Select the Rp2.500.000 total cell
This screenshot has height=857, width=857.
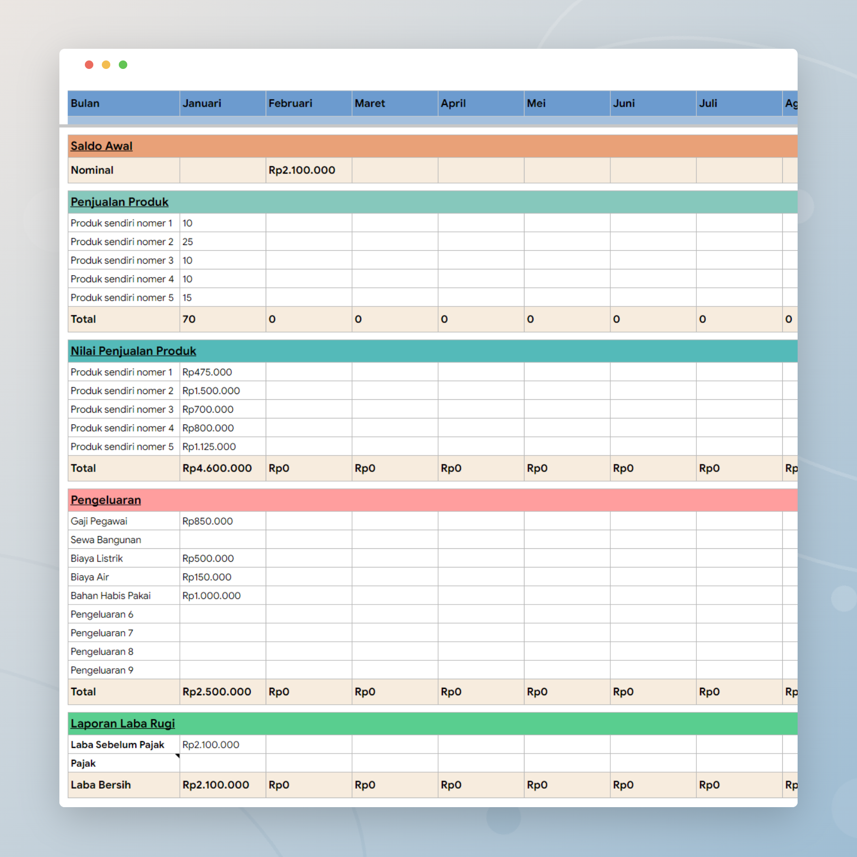(223, 692)
